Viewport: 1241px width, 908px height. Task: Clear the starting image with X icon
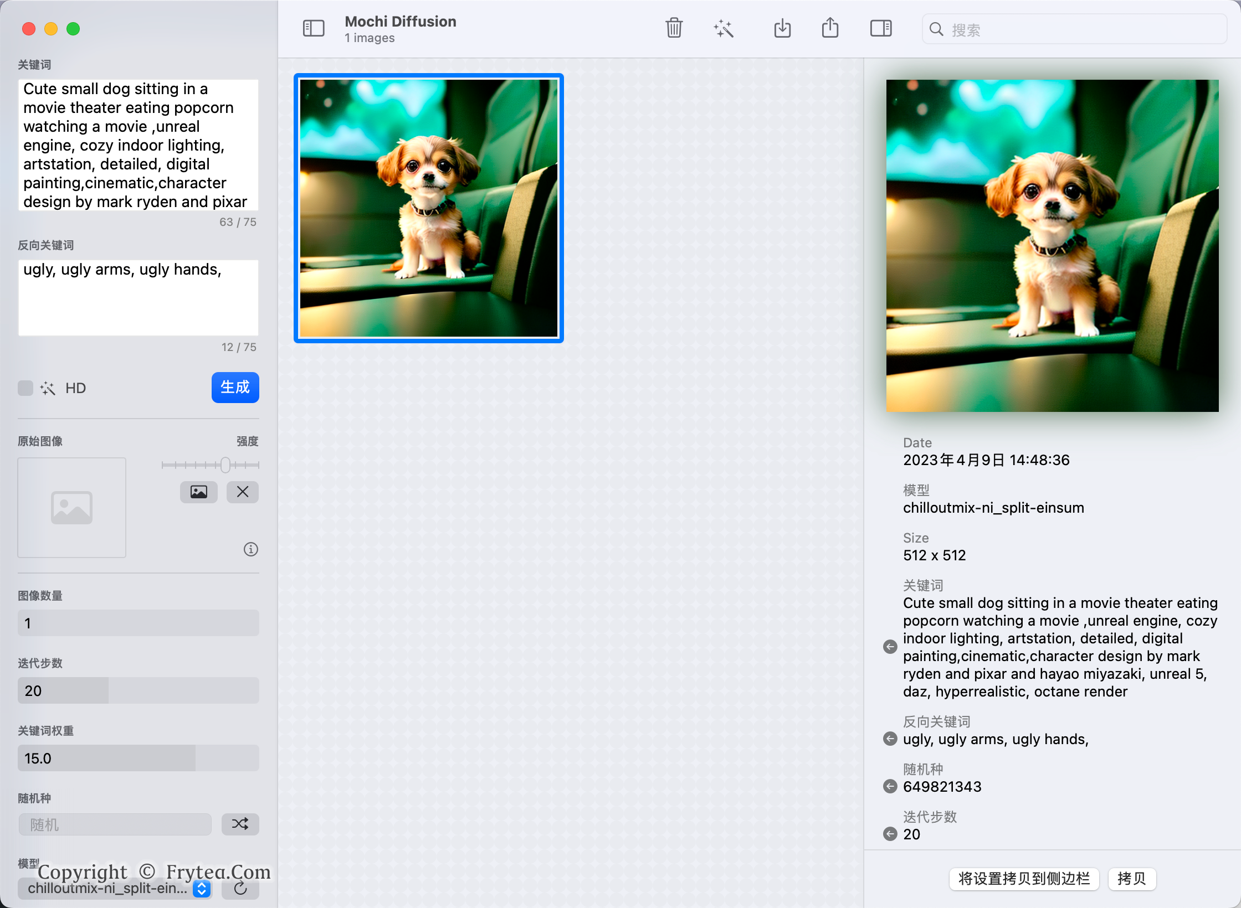(243, 492)
